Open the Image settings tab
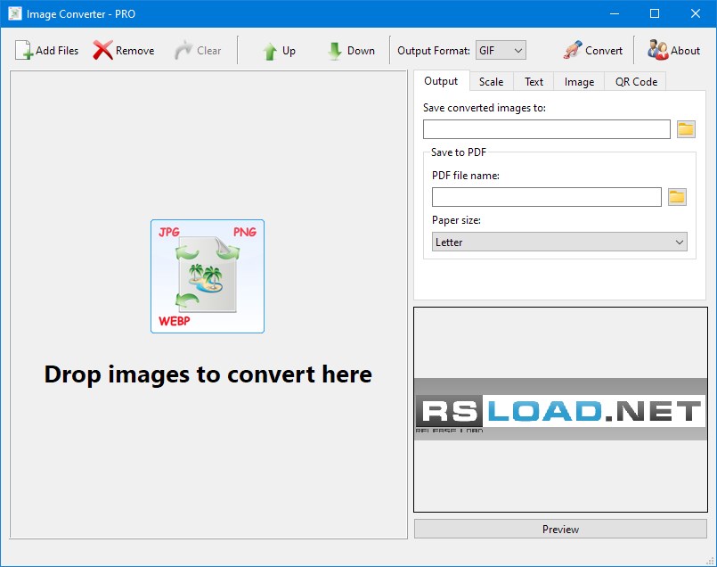717x567 pixels. tap(579, 81)
